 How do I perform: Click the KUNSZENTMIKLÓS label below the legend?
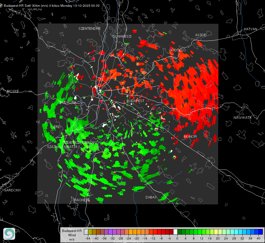tap(129, 242)
